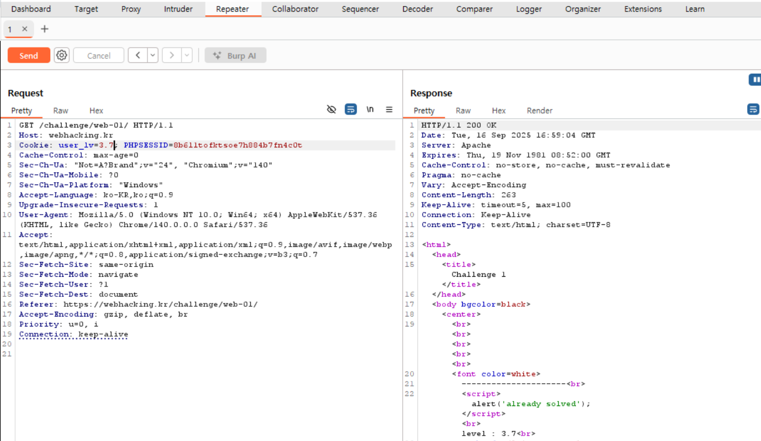Toggle word wrap icon in Request panel

351,110
